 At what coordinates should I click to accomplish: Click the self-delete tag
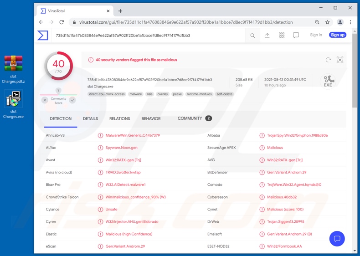[225, 94]
